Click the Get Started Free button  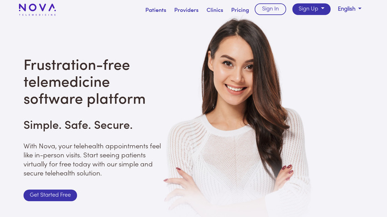tap(50, 195)
